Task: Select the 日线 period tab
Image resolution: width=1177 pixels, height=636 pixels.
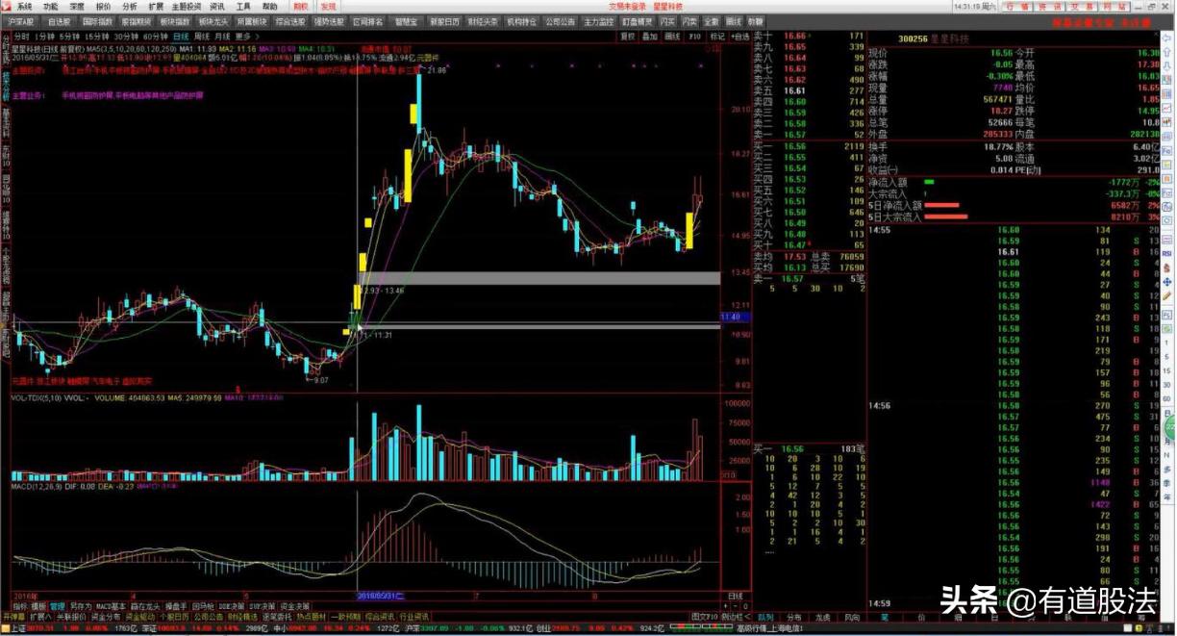Action: pos(181,36)
